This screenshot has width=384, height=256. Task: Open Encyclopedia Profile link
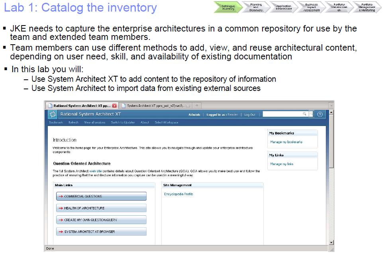(178, 194)
